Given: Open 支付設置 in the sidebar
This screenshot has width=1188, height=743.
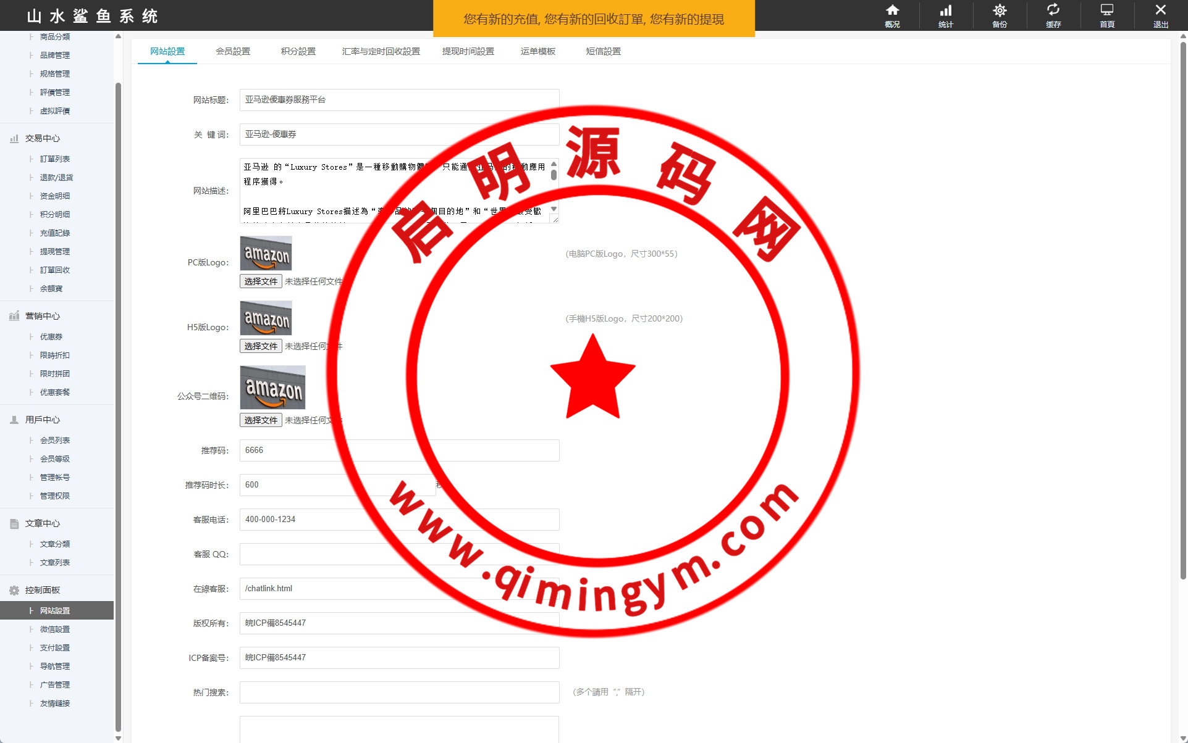Looking at the screenshot, I should click(55, 648).
